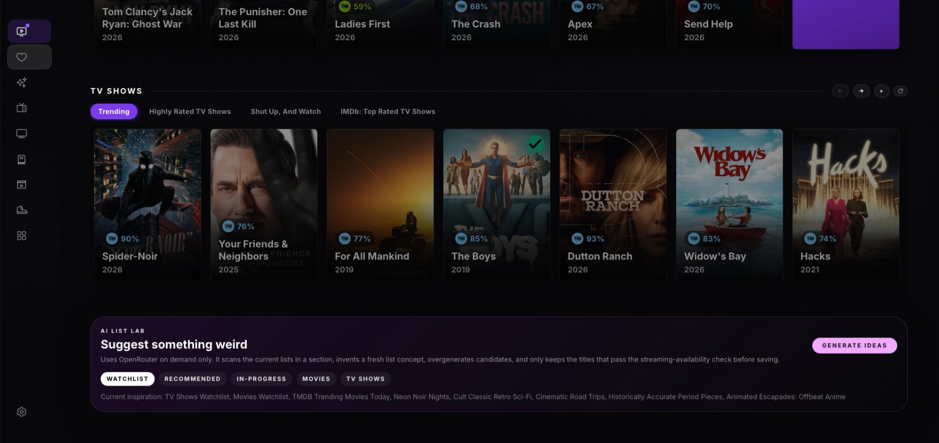Click the "TV SHOWS" section heading
939x443 pixels.
pyautogui.click(x=116, y=91)
